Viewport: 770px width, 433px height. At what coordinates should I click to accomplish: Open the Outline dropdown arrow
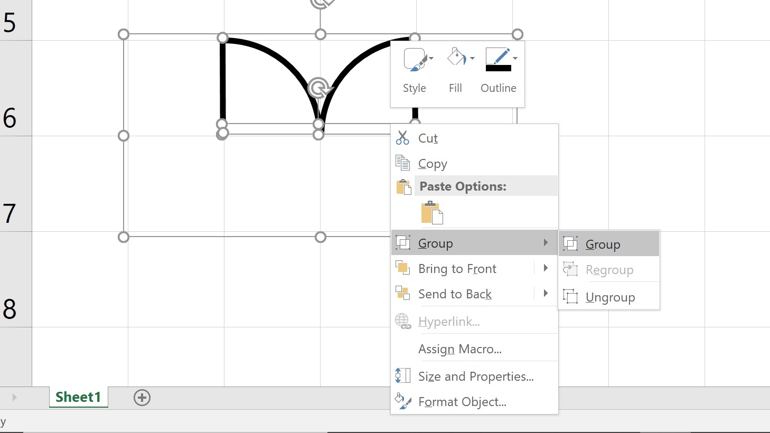(515, 58)
